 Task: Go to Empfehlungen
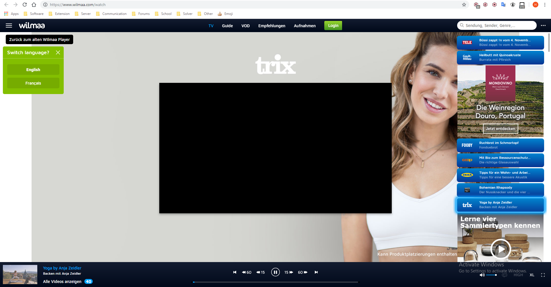tap(272, 26)
